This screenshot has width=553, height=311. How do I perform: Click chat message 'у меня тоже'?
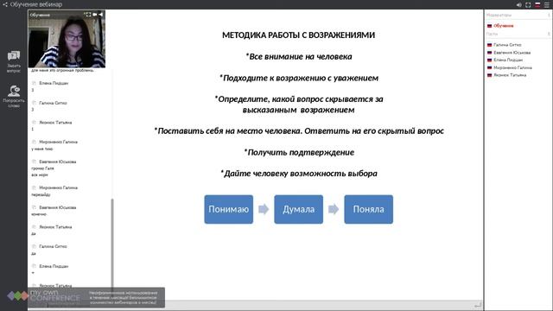pyautogui.click(x=42, y=149)
